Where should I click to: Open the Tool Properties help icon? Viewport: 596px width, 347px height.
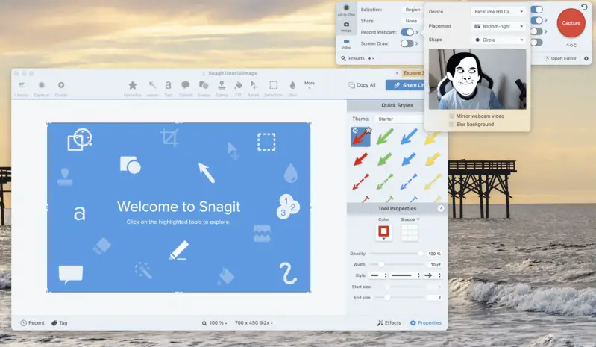[x=441, y=208]
